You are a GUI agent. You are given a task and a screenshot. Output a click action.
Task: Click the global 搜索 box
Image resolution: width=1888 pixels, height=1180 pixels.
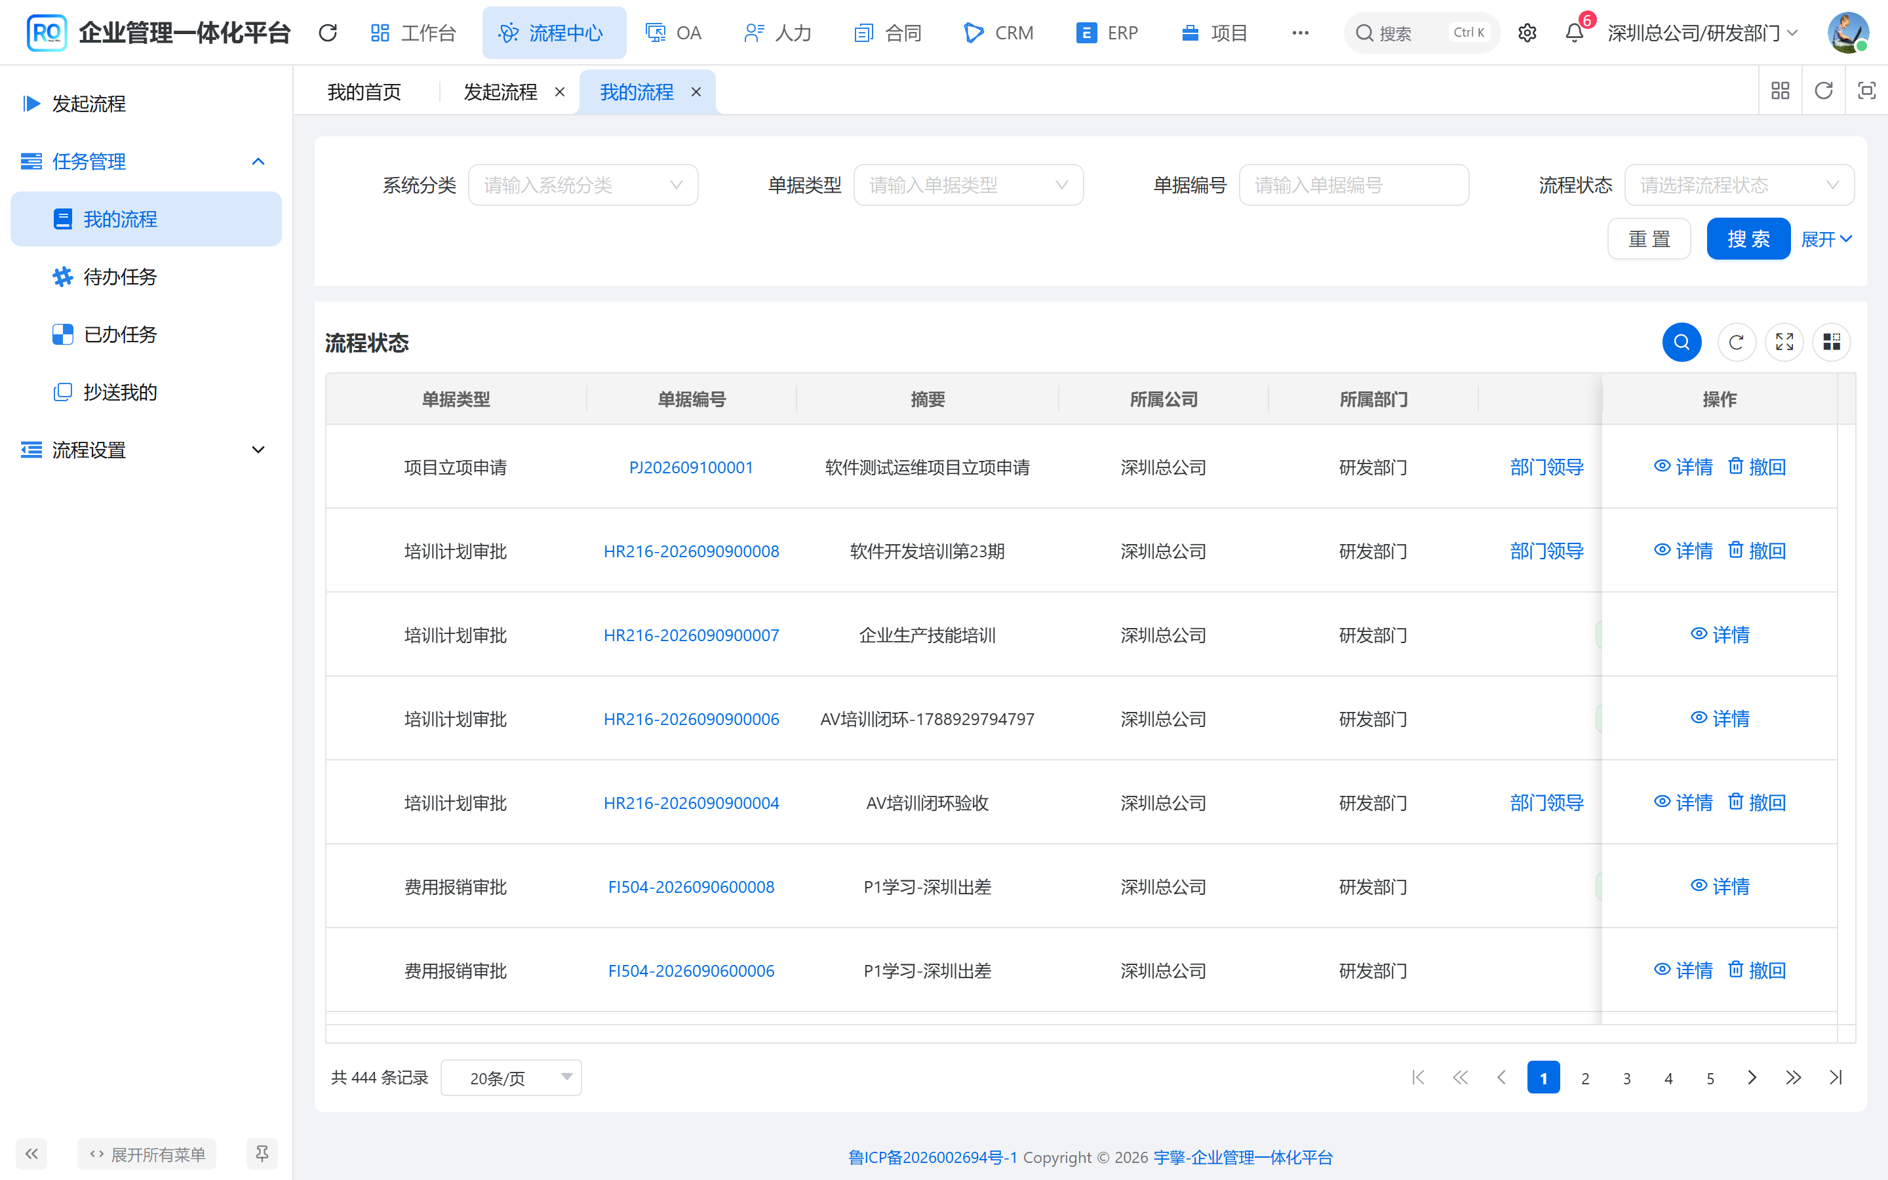(x=1421, y=33)
